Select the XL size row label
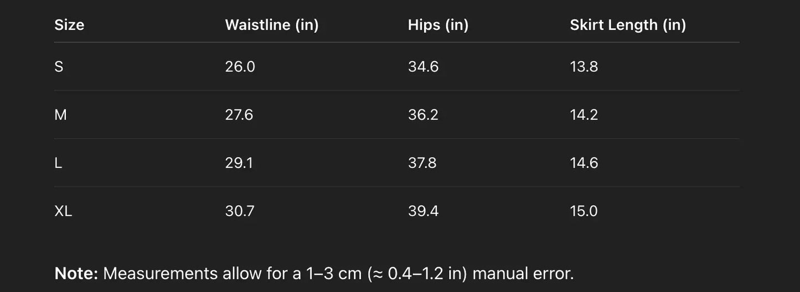The height and width of the screenshot is (292, 800). (x=63, y=211)
